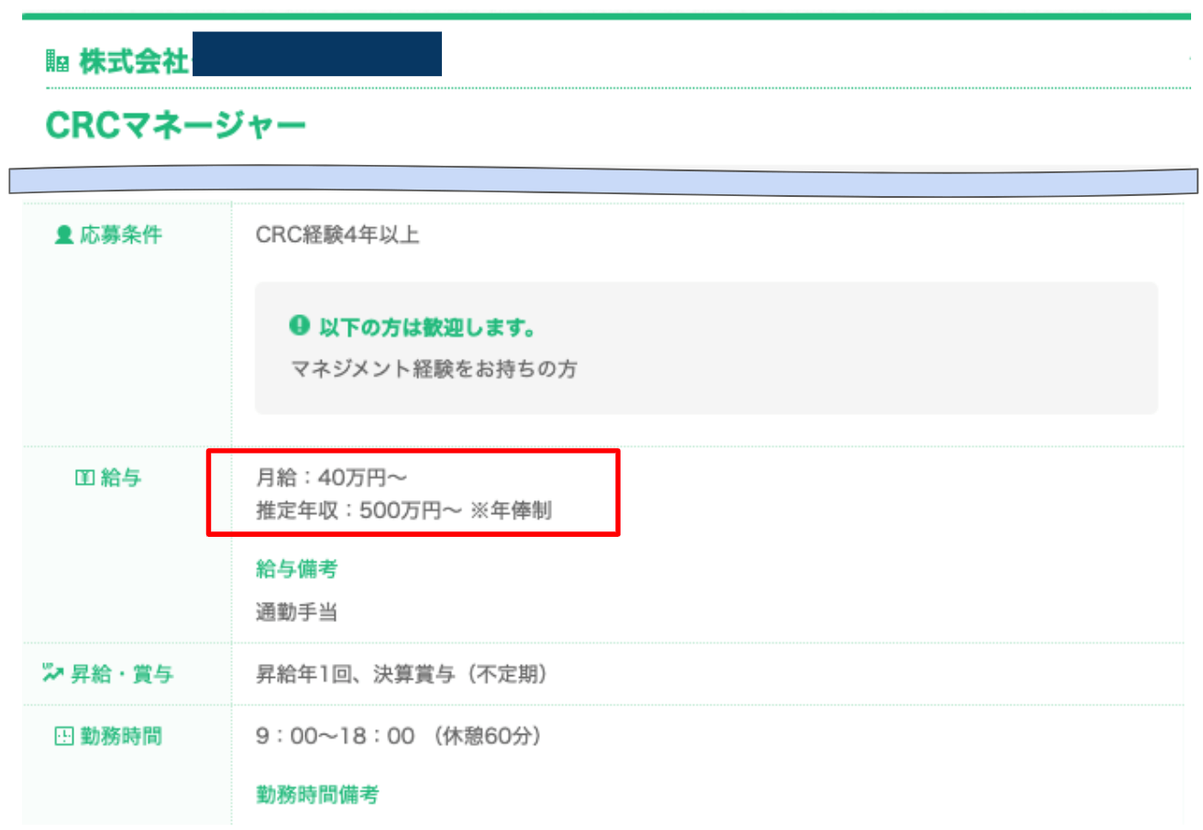
Task: Select the 勤務時間備考 heading
Action: [317, 794]
